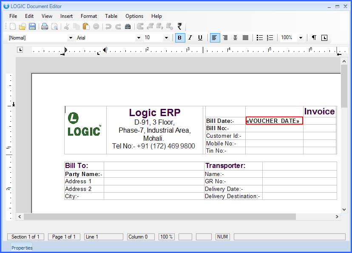
Task: Click the toolbar icon with left-pointing arrow
Action: tap(150, 26)
